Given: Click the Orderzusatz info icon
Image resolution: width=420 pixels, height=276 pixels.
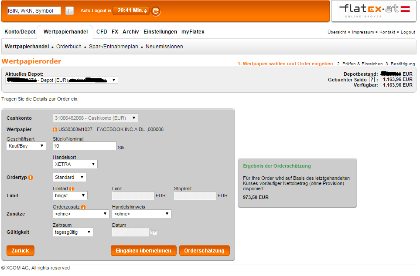Looking at the screenshot, I should (x=83, y=207).
